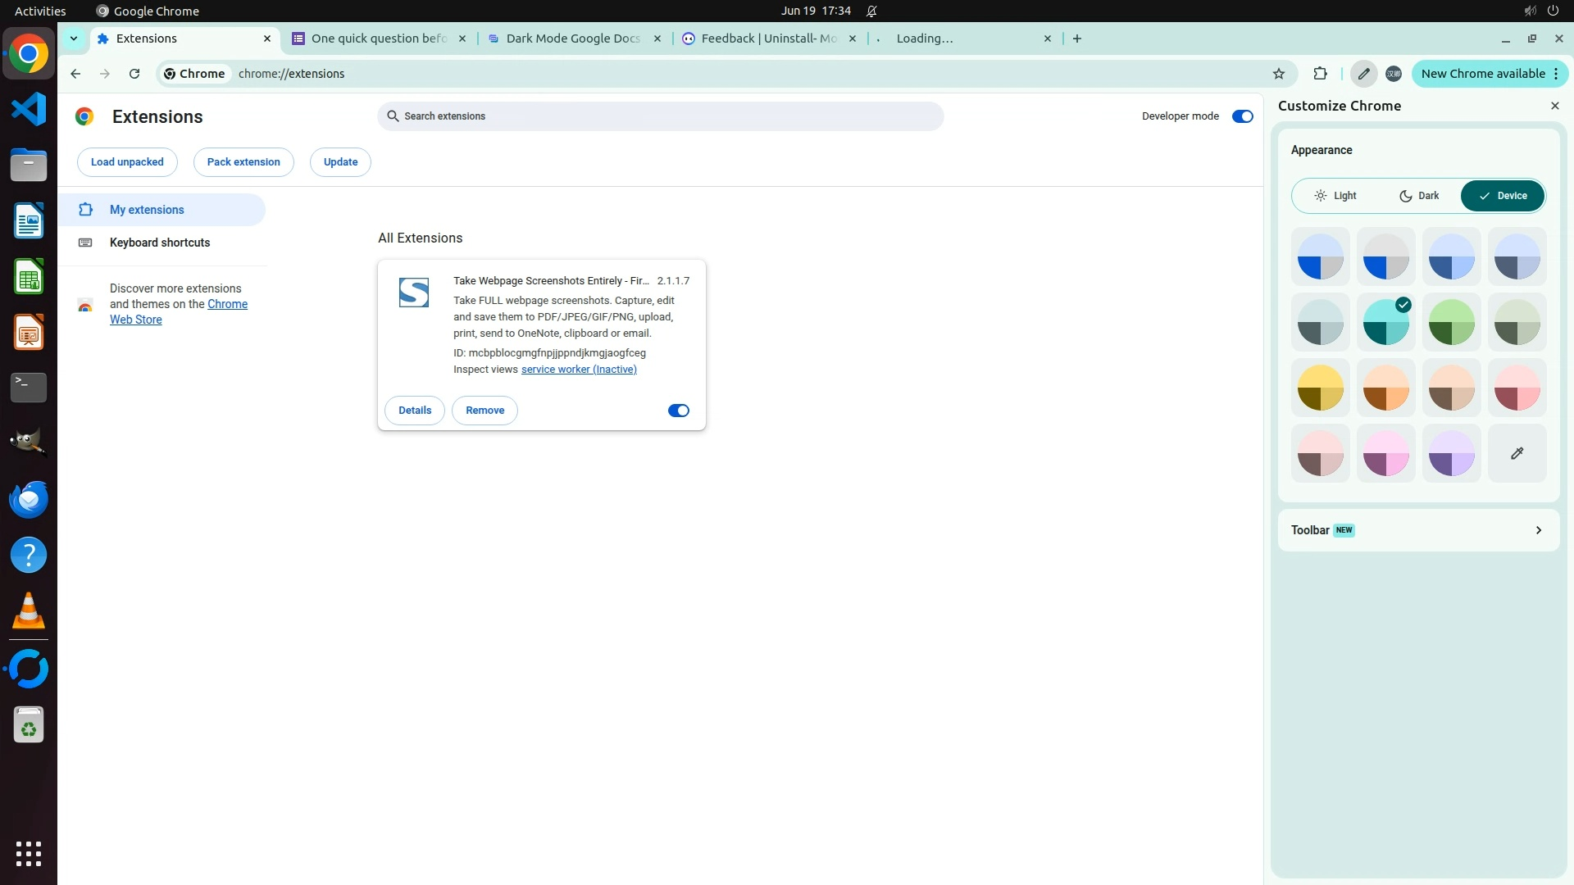Click the back navigation arrow
Image resolution: width=1574 pixels, height=885 pixels.
click(x=75, y=74)
